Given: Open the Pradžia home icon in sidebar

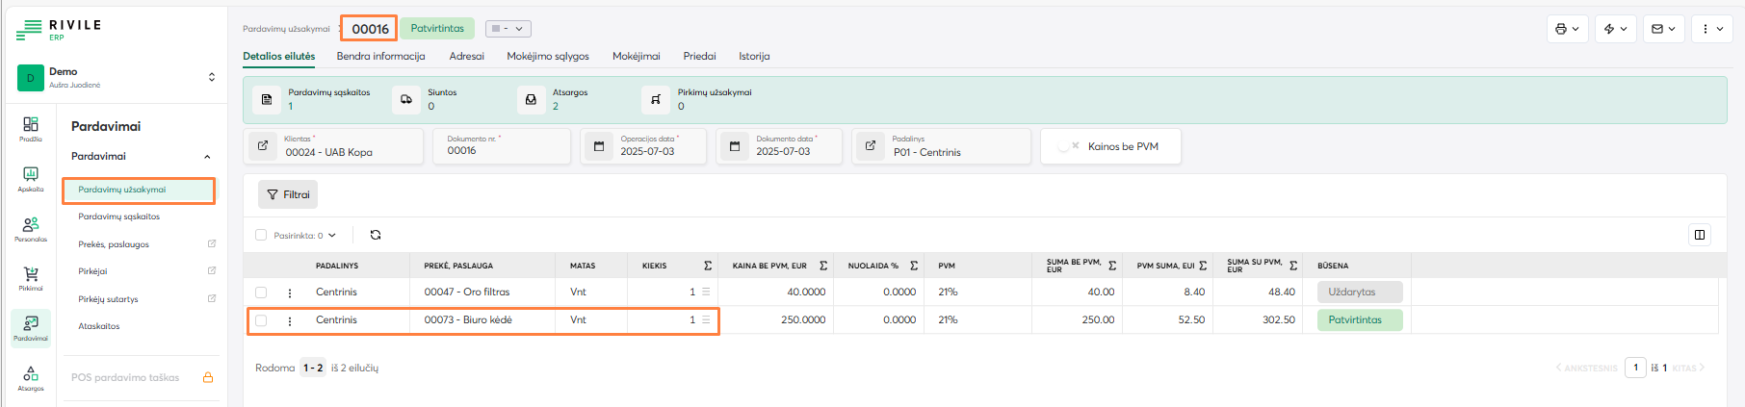Looking at the screenshot, I should 31,128.
